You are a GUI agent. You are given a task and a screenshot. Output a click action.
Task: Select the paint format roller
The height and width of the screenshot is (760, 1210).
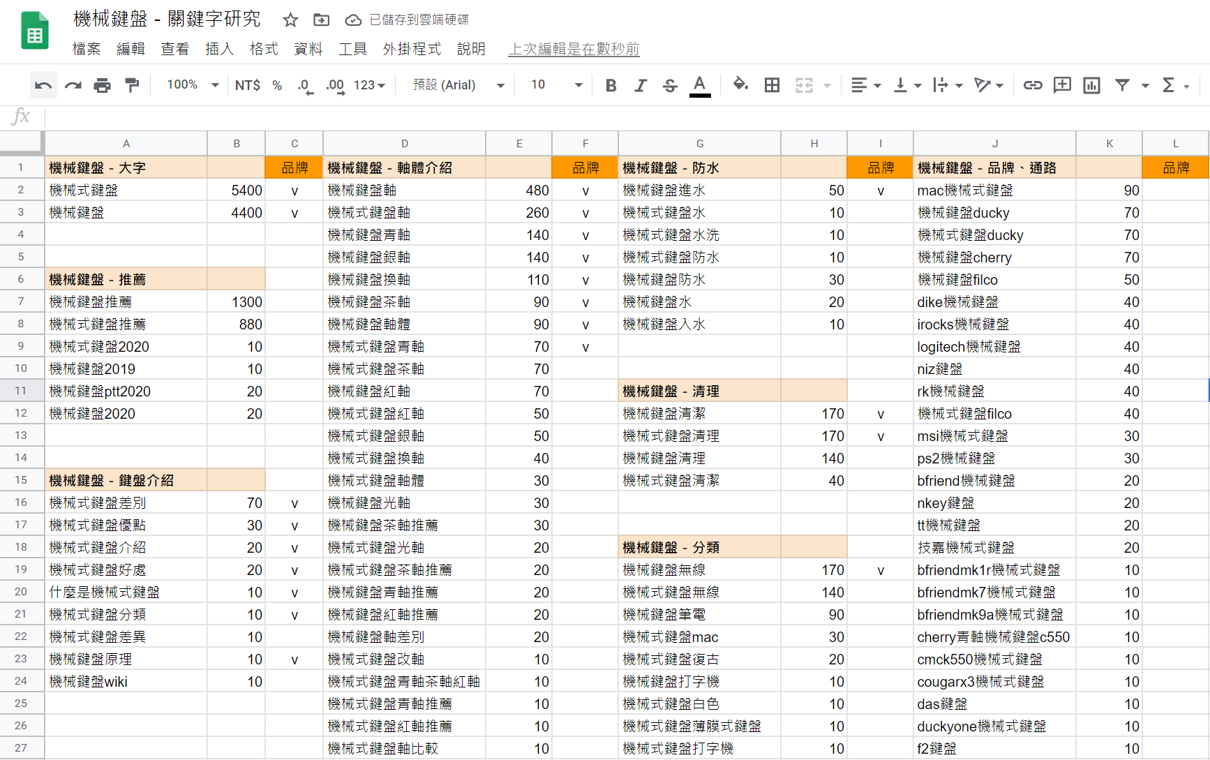coord(131,85)
